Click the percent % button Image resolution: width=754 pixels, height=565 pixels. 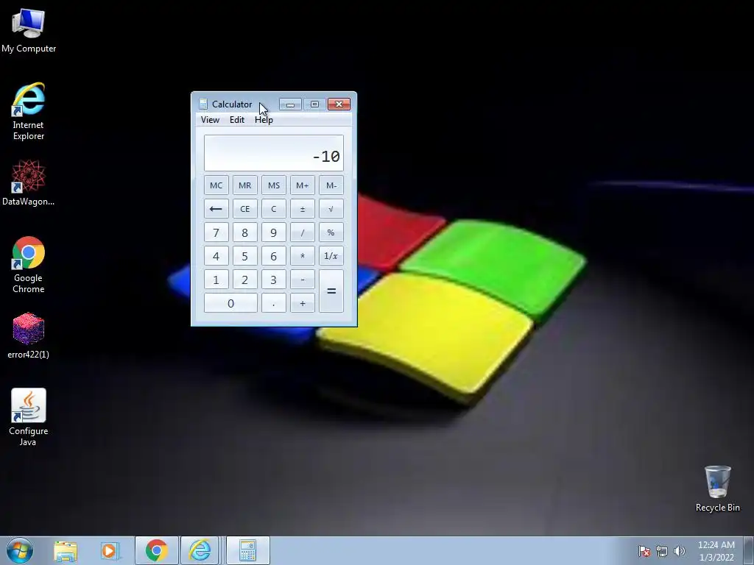click(331, 232)
